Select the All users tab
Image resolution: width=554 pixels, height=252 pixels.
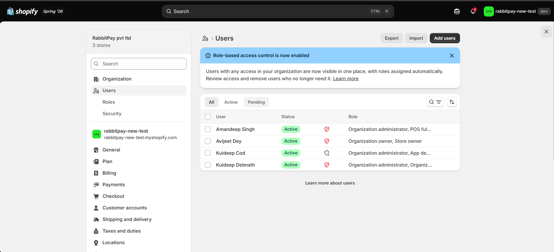[x=212, y=102]
